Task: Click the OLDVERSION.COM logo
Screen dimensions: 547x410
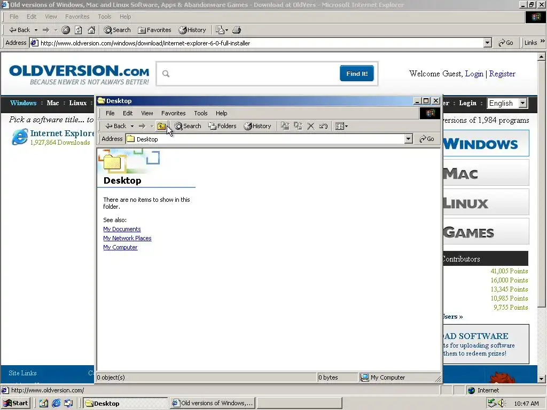Action: [x=79, y=75]
